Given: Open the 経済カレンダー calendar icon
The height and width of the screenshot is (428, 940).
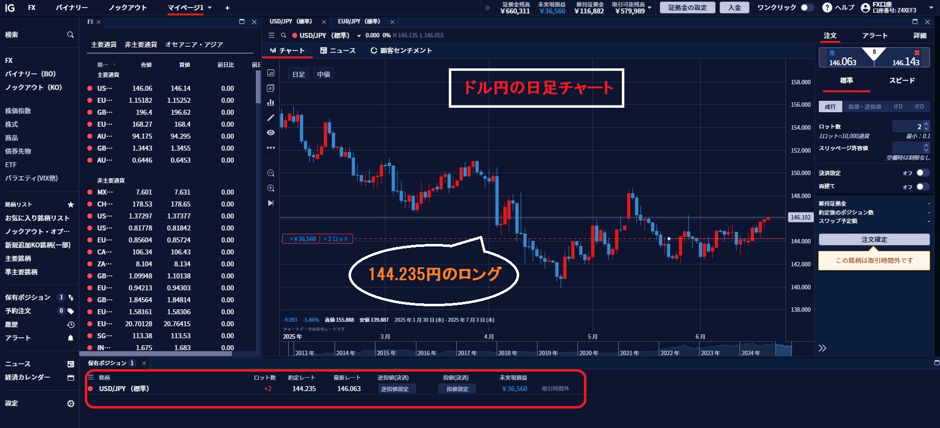Looking at the screenshot, I should [71, 378].
